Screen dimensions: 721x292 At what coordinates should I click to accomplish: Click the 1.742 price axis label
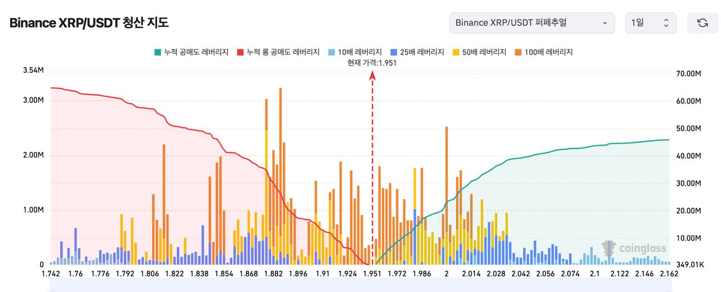point(51,274)
